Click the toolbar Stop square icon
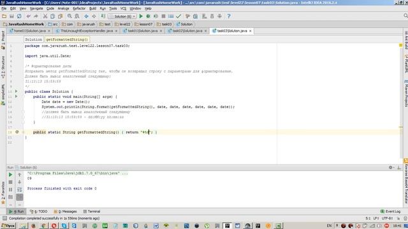This screenshot has height=229, width=408. (163, 16)
